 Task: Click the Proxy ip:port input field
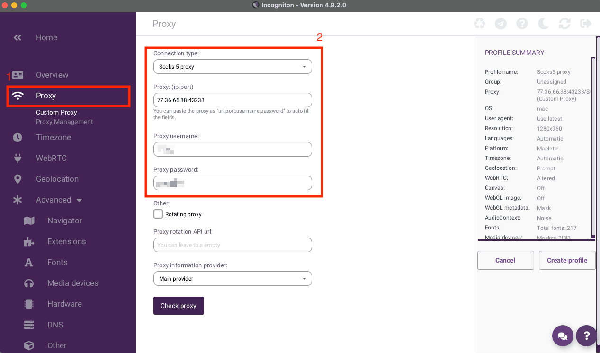[x=233, y=100]
